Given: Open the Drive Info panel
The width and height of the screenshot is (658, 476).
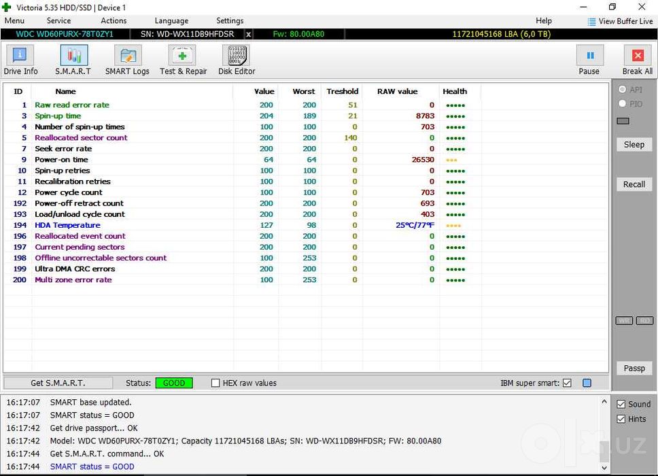Looking at the screenshot, I should click(x=20, y=61).
